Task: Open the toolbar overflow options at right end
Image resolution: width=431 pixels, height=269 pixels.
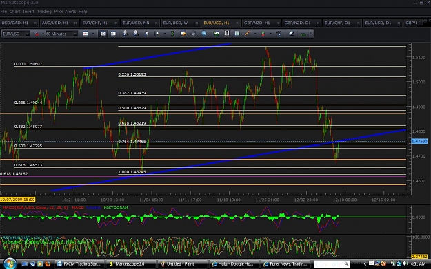Action: pyautogui.click(x=311, y=34)
